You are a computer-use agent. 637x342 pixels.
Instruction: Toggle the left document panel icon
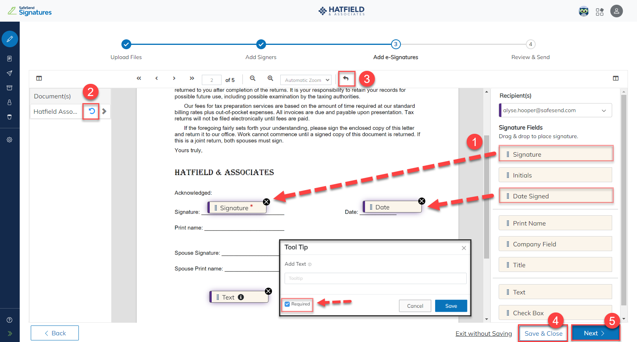39,78
